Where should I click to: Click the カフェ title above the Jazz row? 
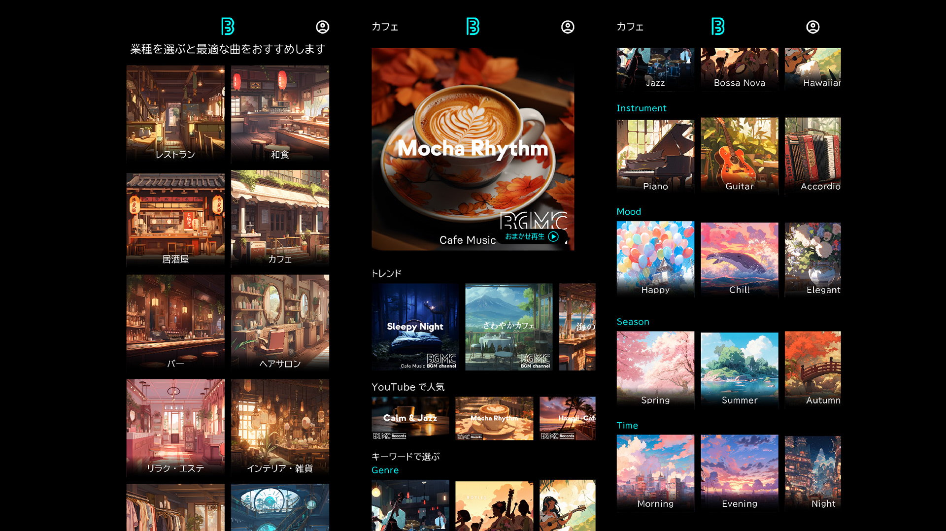click(630, 27)
